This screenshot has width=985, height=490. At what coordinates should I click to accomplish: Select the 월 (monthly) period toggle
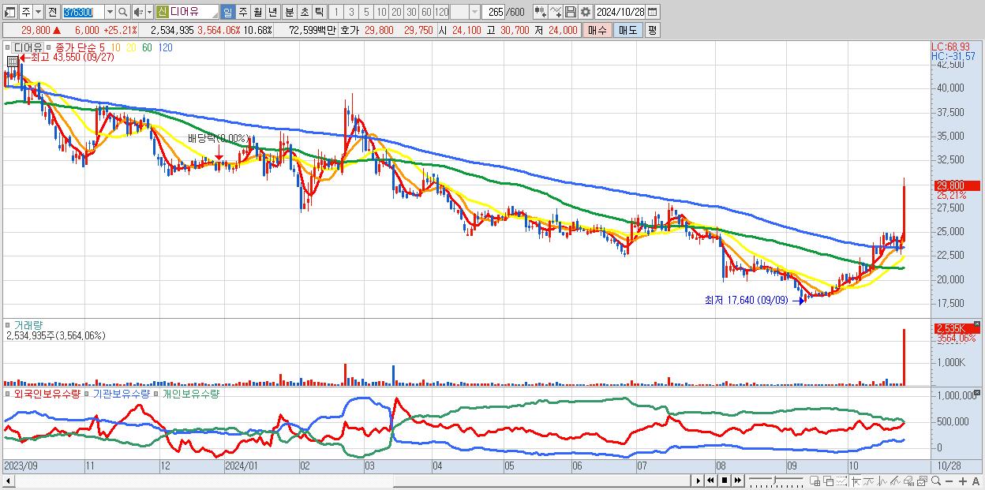click(258, 13)
